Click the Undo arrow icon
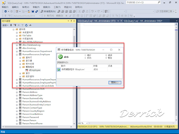This screenshot has width=179, height=134. (92, 11)
